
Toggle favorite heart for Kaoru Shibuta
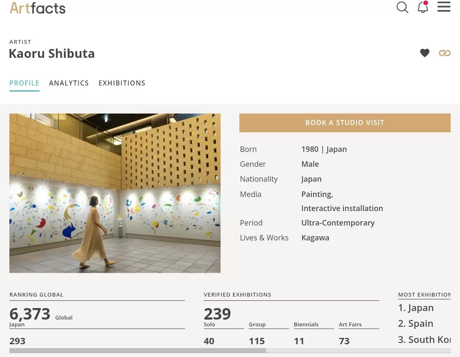point(425,53)
